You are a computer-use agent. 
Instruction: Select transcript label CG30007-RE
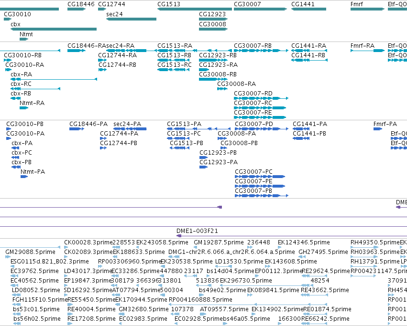click(253, 113)
